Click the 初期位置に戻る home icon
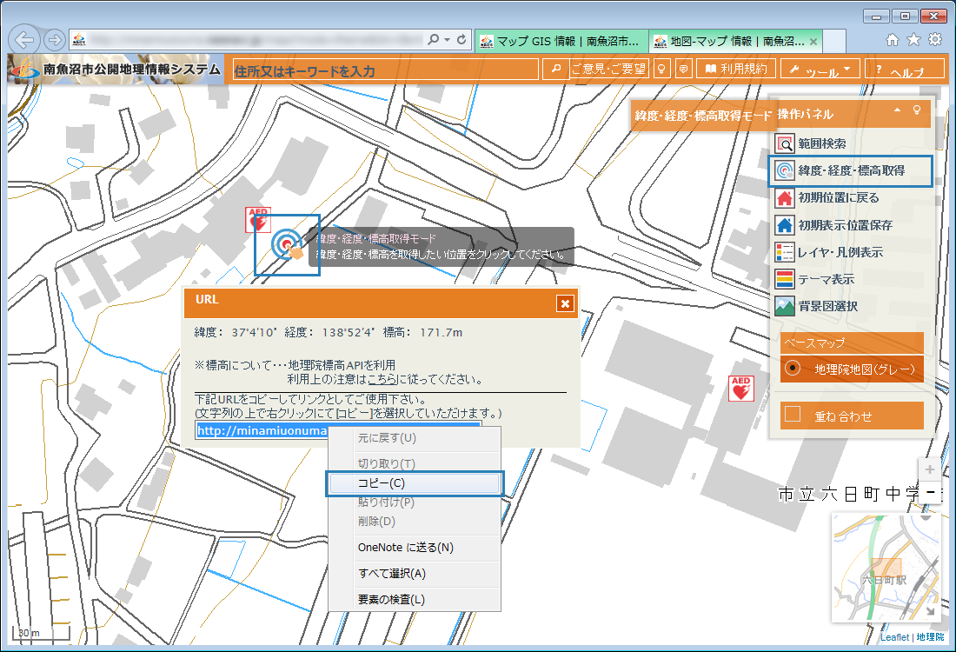 click(x=785, y=197)
